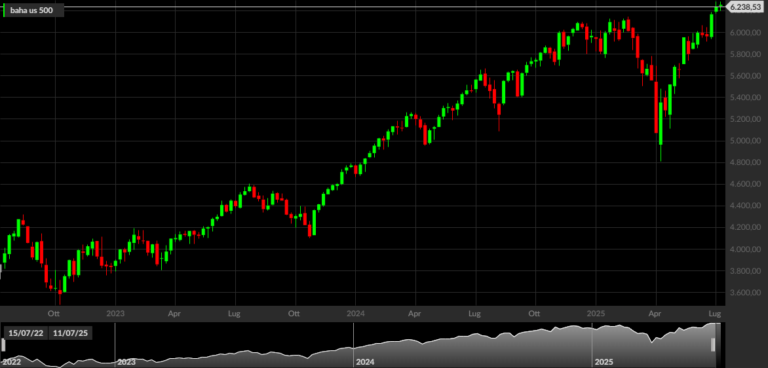Select the start date field 15/07/22
The image size is (768, 368).
(26, 333)
